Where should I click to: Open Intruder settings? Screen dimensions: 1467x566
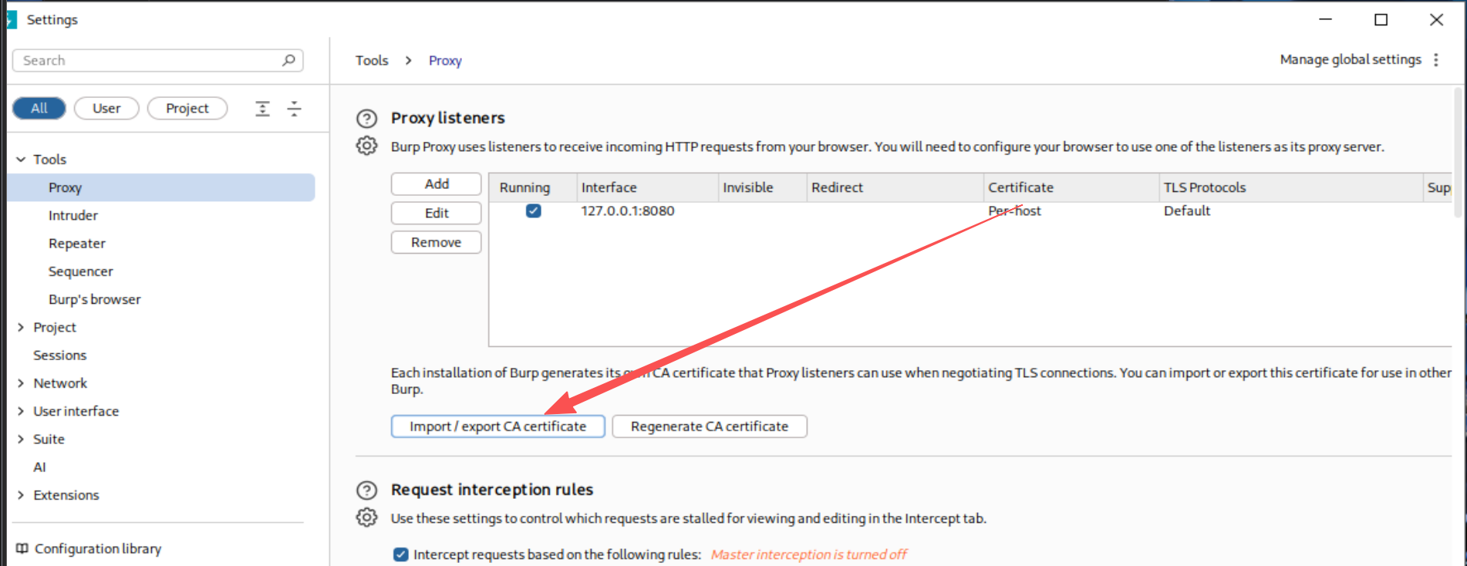coord(73,216)
